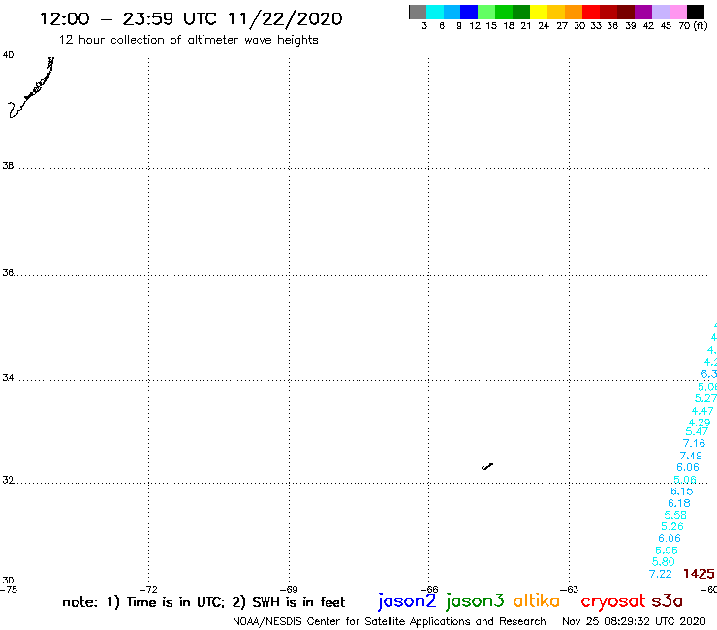Click the '45' legend label

tap(666, 26)
